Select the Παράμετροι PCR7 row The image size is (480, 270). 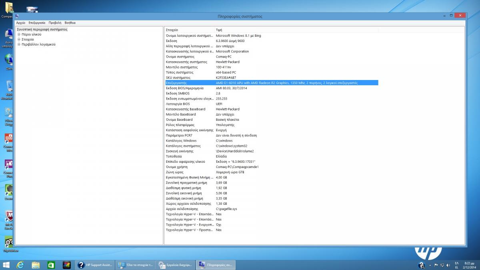pos(272,135)
